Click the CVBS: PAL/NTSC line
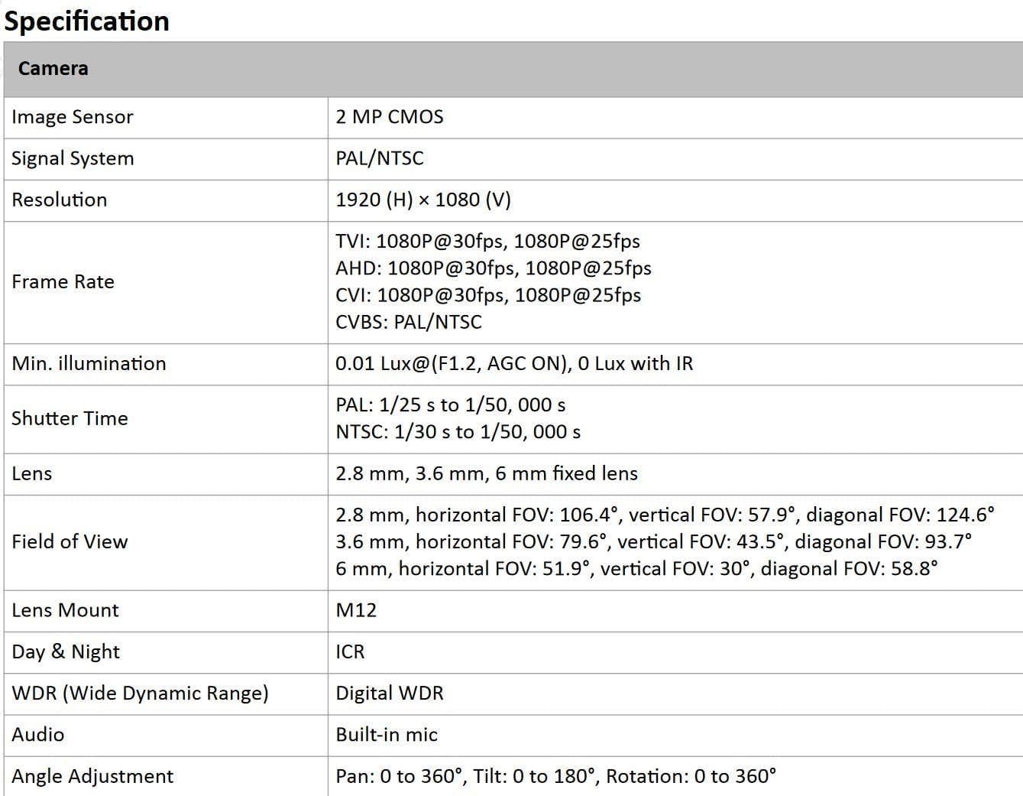 pos(409,322)
